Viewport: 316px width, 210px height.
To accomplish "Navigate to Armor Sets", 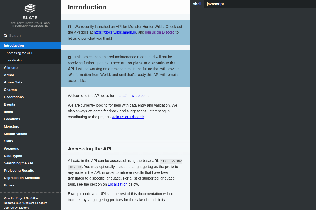I will tap(30, 82).
